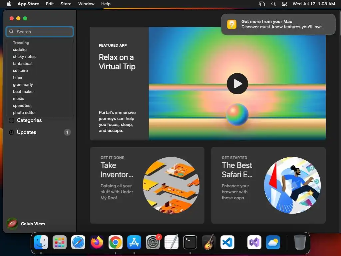Open the Categories sidebar section
341x256 pixels.
click(x=40, y=120)
